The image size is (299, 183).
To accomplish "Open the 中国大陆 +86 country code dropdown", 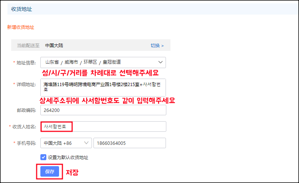I will [66, 143].
